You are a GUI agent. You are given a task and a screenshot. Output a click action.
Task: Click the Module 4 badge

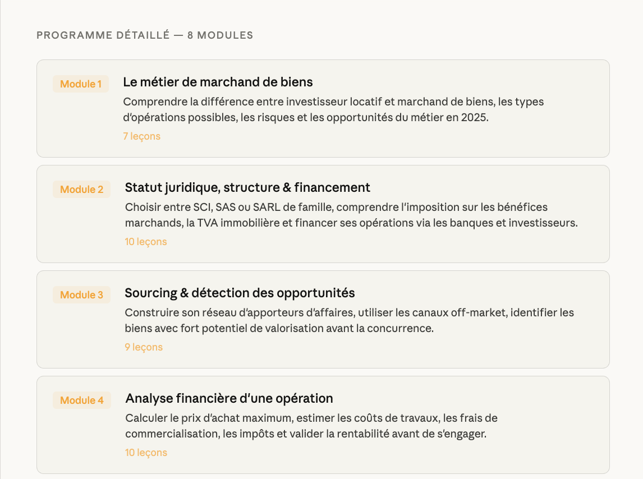click(x=82, y=400)
